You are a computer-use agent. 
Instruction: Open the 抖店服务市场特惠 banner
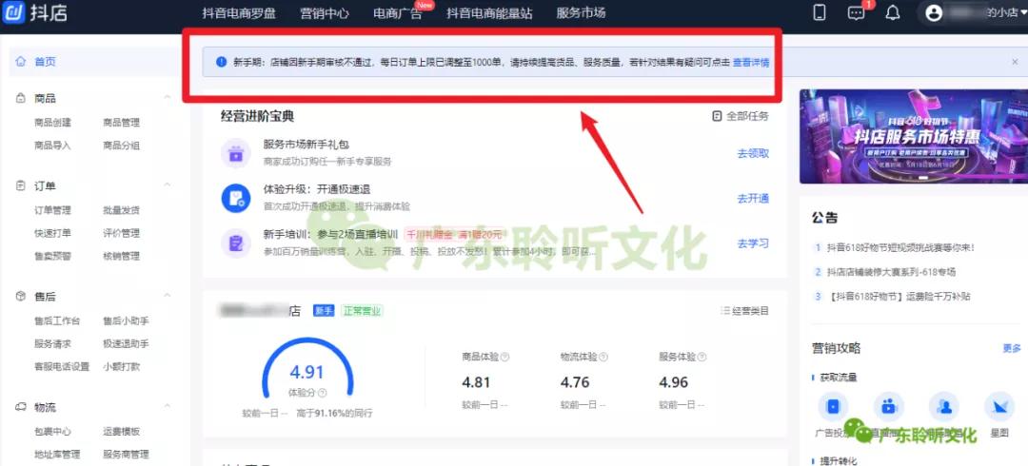(x=914, y=136)
